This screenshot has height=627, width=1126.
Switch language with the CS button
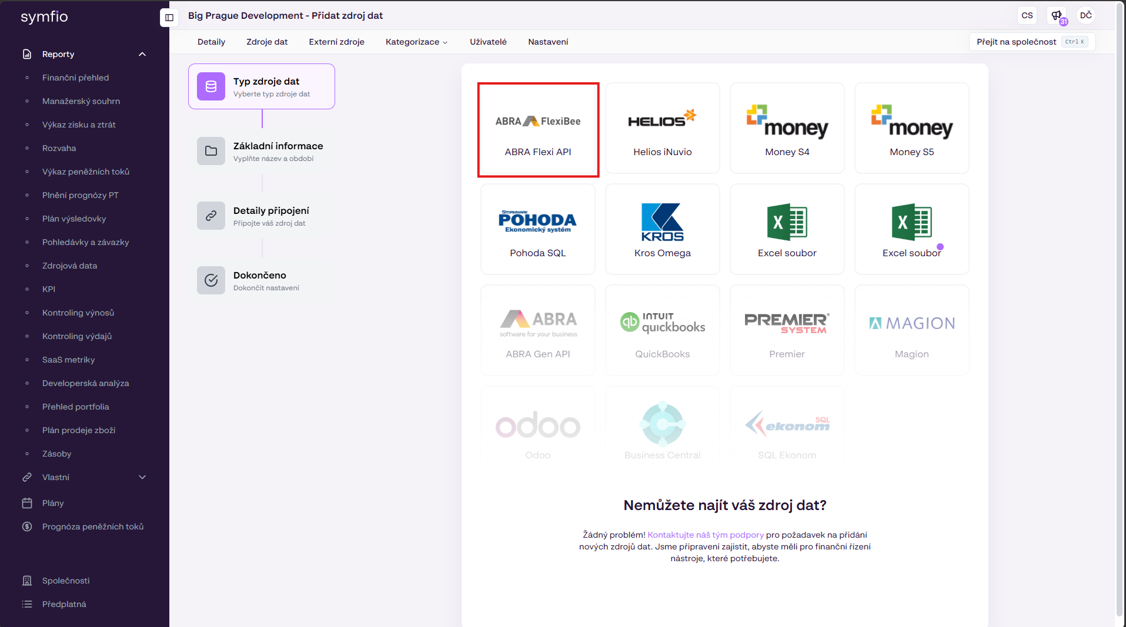pyautogui.click(x=1027, y=16)
